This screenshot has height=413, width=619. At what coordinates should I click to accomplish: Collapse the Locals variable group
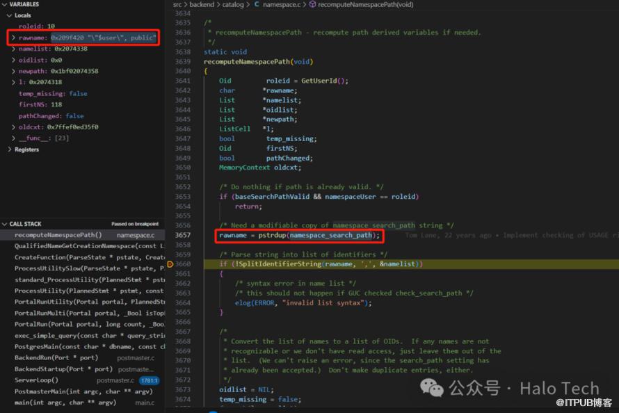point(9,15)
